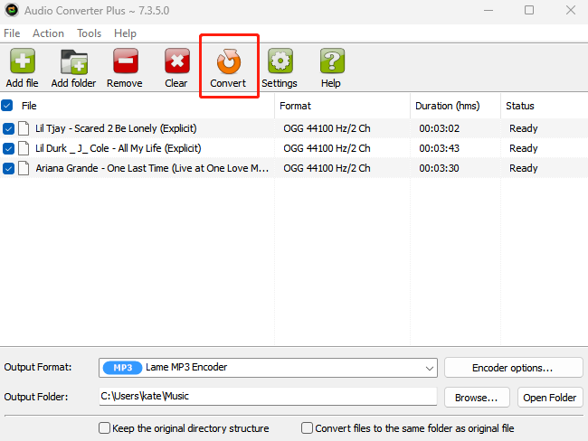Click Ready status of Ariana Grande row
Screen dimensions: 588x441
point(524,168)
